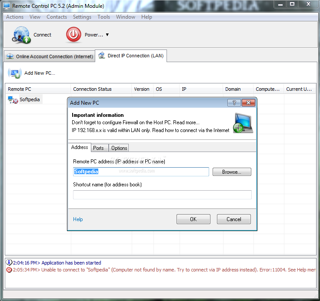Open the Contacts menu
320x301 pixels.
point(57,17)
